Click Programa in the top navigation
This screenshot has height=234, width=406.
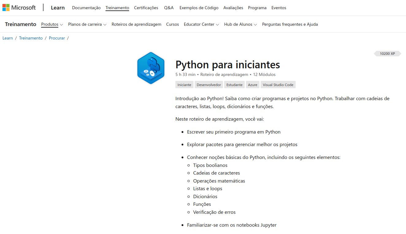[257, 8]
